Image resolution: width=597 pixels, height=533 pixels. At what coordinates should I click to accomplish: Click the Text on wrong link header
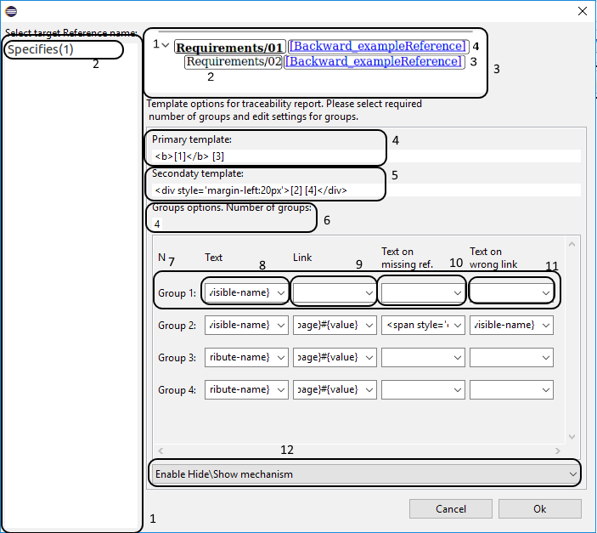coord(493,258)
